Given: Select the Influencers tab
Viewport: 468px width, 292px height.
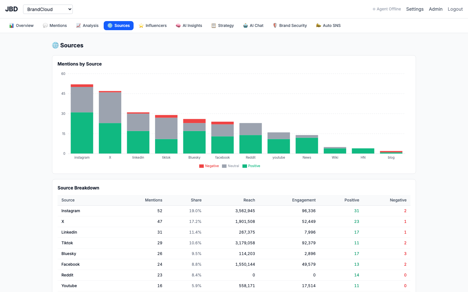Looking at the screenshot, I should [x=153, y=26].
